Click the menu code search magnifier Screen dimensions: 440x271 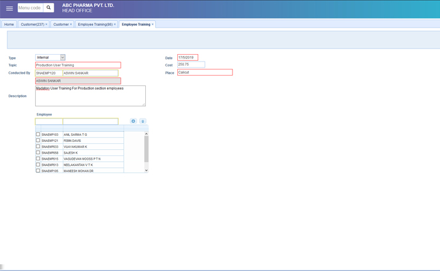(49, 8)
